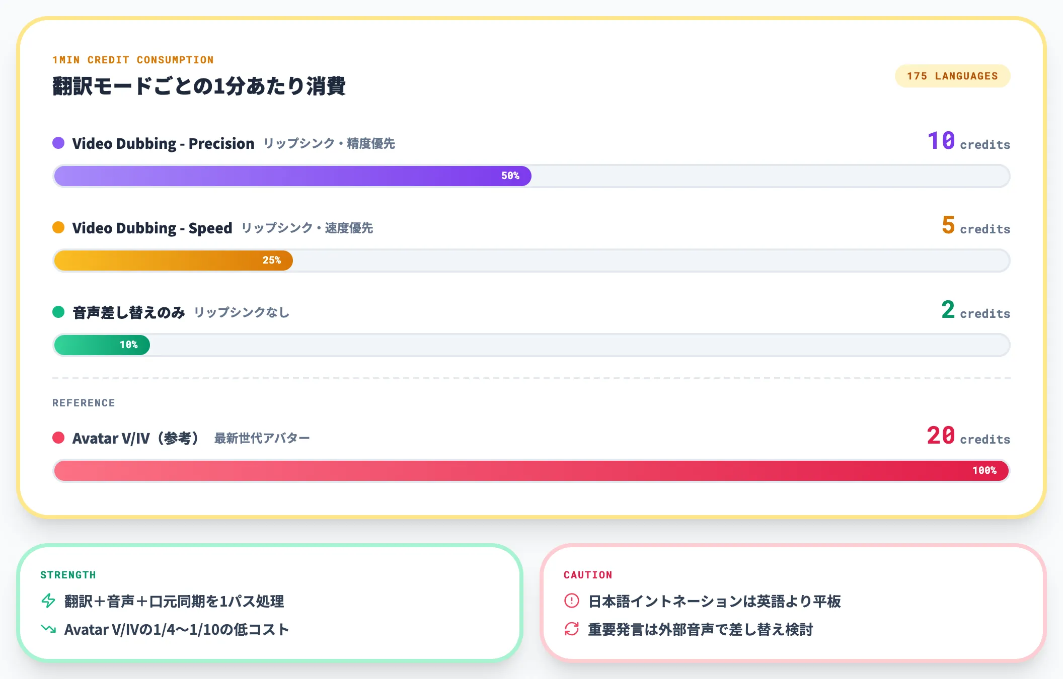The image size is (1063, 679).
Task: Click the downward trend arrow icon
Action: point(49,629)
